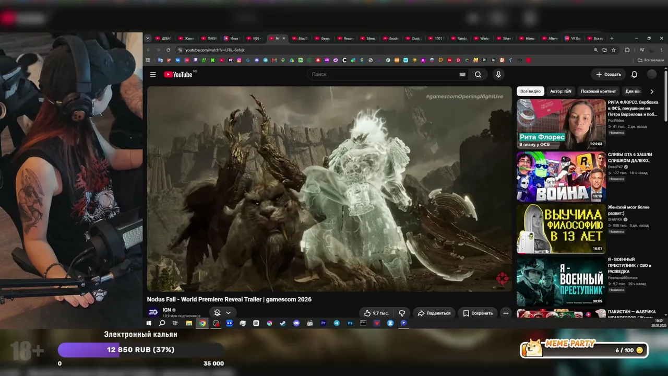Open the IGN channel name link
Image resolution: width=668 pixels, height=376 pixels.
pyautogui.click(x=167, y=310)
